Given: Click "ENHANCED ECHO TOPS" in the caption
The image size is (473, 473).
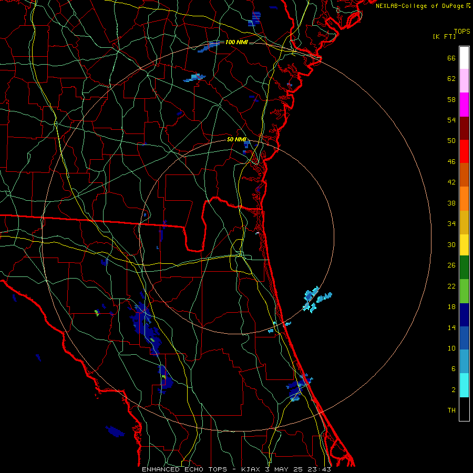Looking at the screenshot, I should [184, 469].
